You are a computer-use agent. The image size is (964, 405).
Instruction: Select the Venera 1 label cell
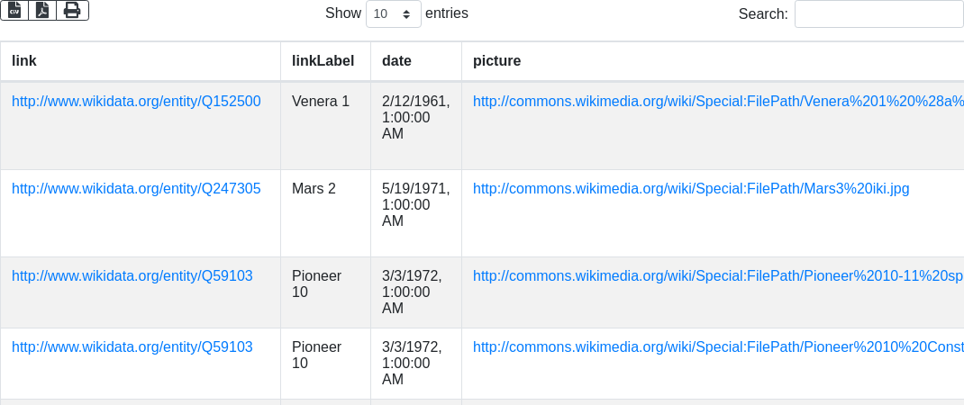pos(321,102)
